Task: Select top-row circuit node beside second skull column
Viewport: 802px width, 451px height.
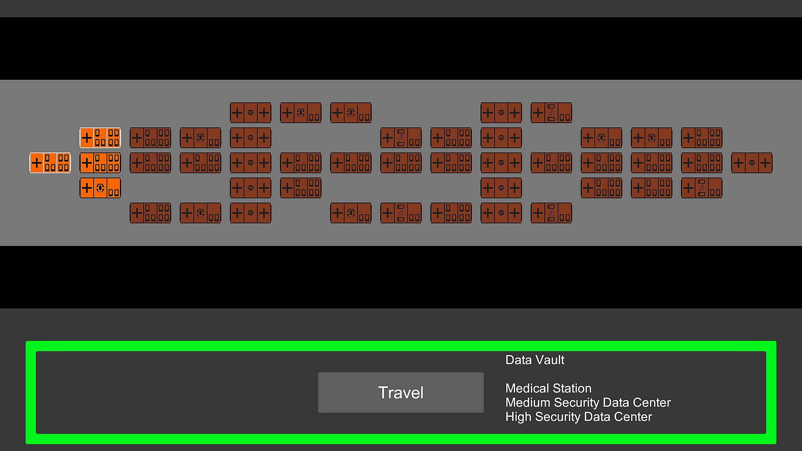Action: pyautogui.click(x=551, y=113)
